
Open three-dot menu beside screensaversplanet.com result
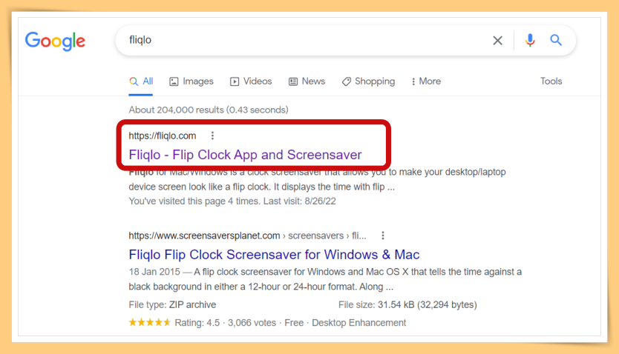(382, 236)
